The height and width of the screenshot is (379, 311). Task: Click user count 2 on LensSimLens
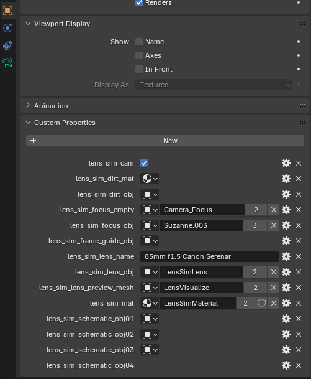coord(255,272)
